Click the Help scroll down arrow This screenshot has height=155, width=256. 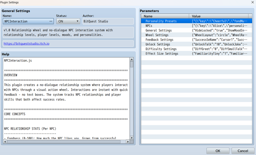(x=132, y=138)
